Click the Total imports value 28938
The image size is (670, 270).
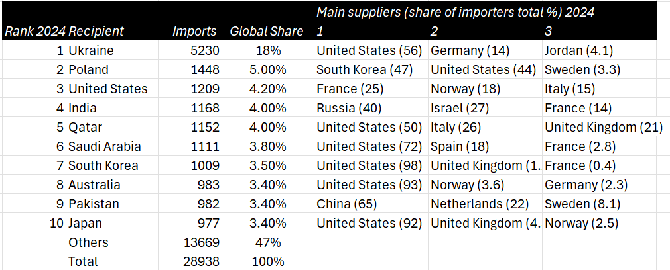coord(191,261)
